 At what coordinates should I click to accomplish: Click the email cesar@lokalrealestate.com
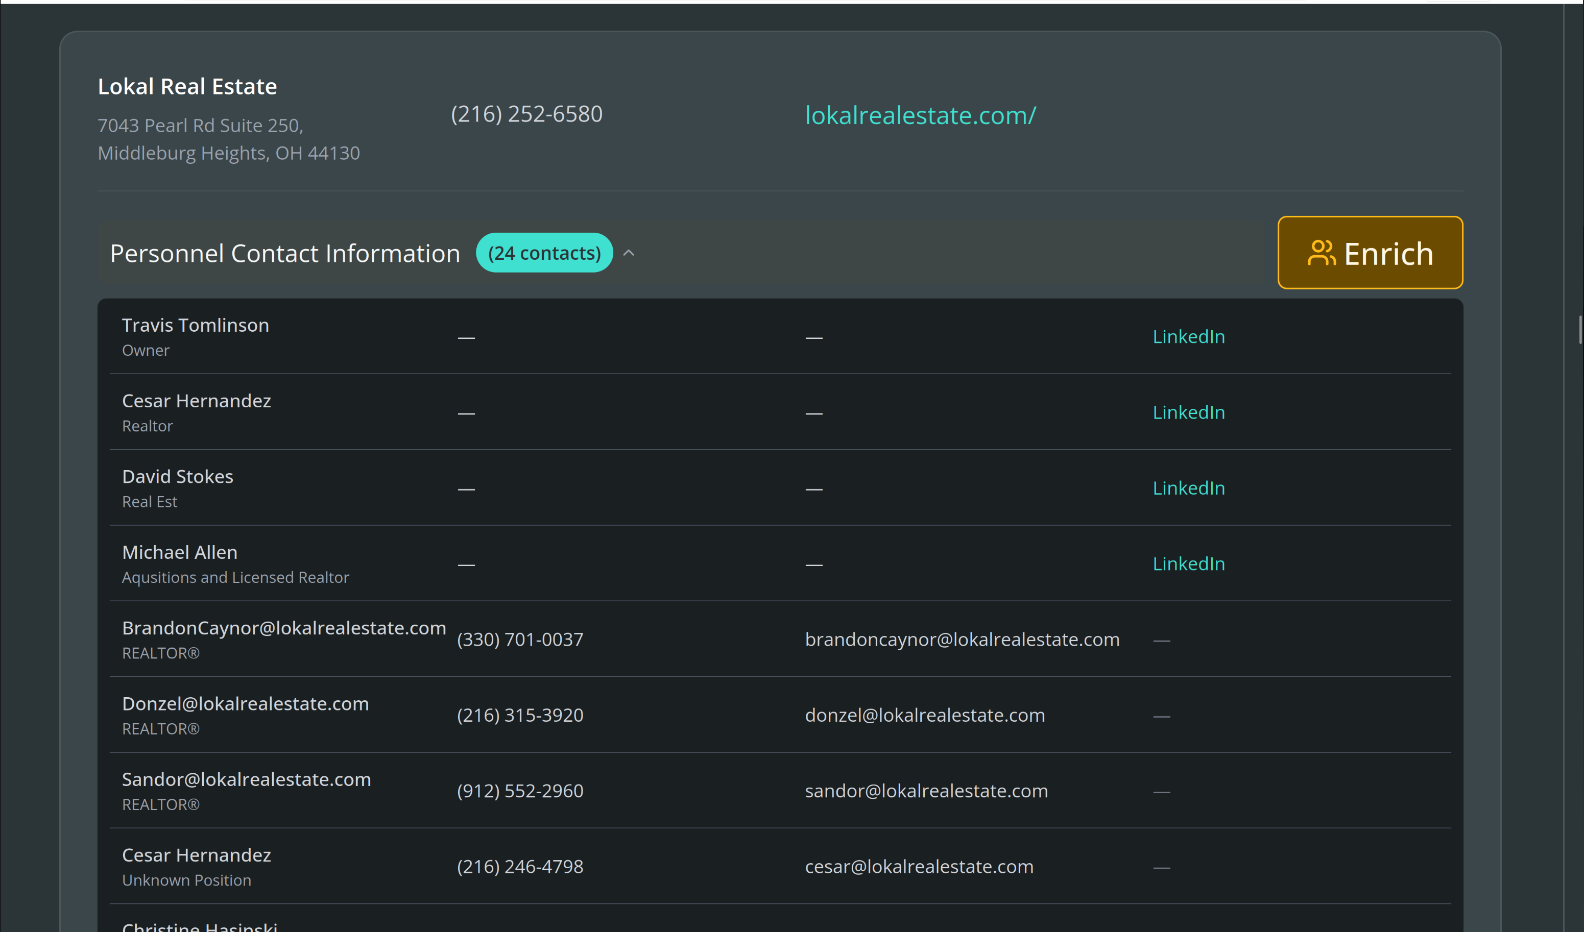coord(919,866)
